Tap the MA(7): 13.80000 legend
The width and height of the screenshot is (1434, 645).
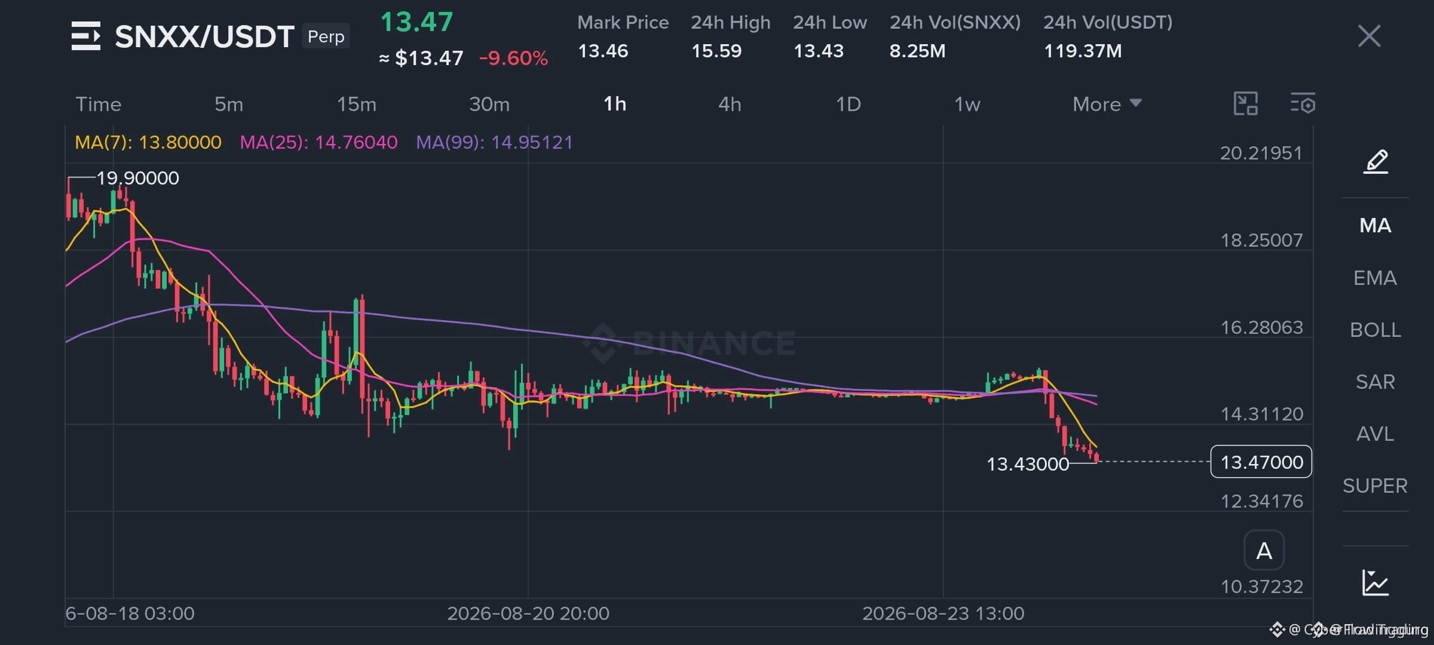click(148, 142)
